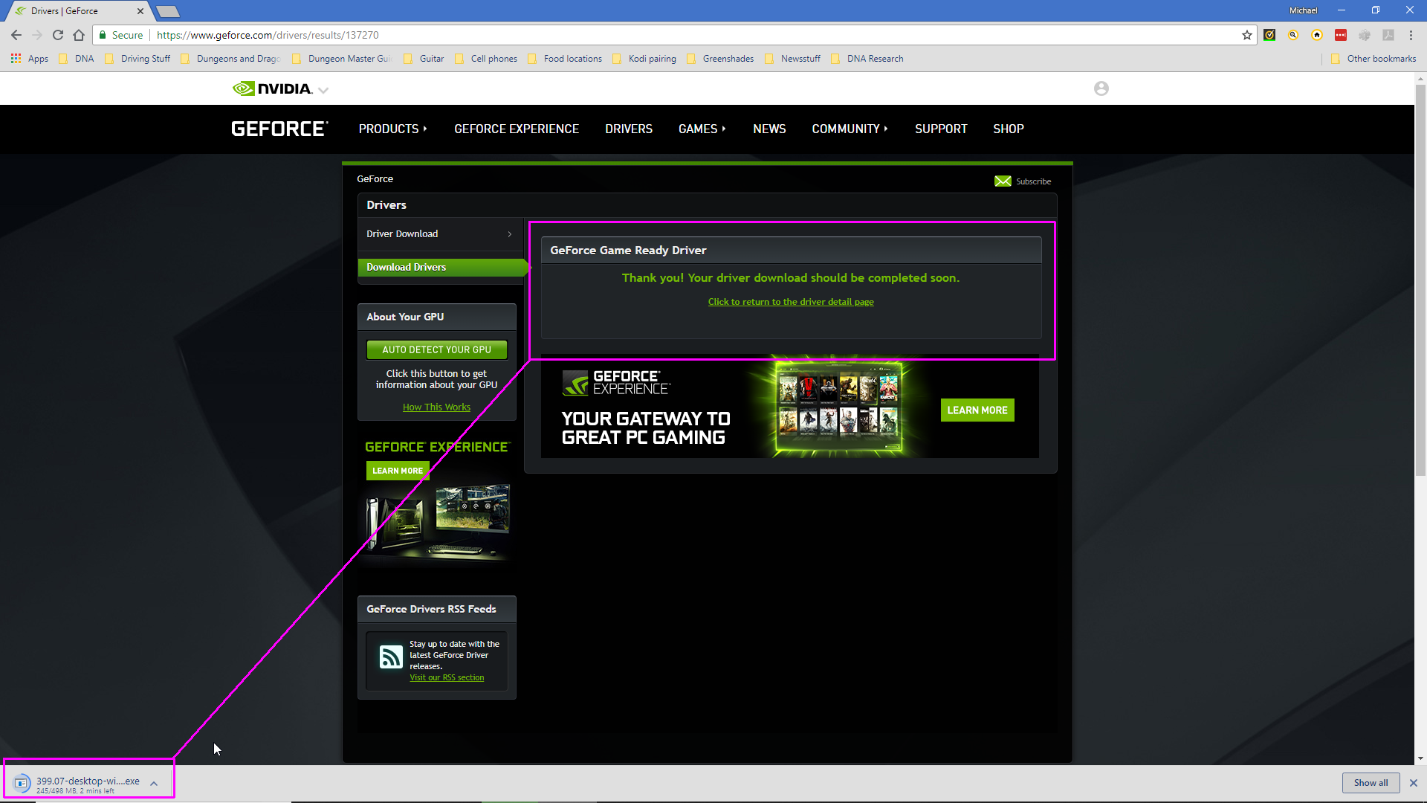This screenshot has width=1427, height=803.
Task: Click the GeForce logo in navigation
Action: click(279, 129)
